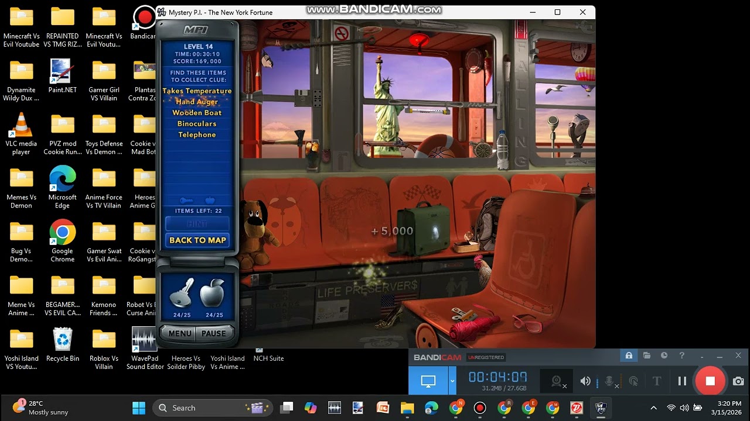Click the PAUSE button in the game
The height and width of the screenshot is (421, 750).
(213, 333)
